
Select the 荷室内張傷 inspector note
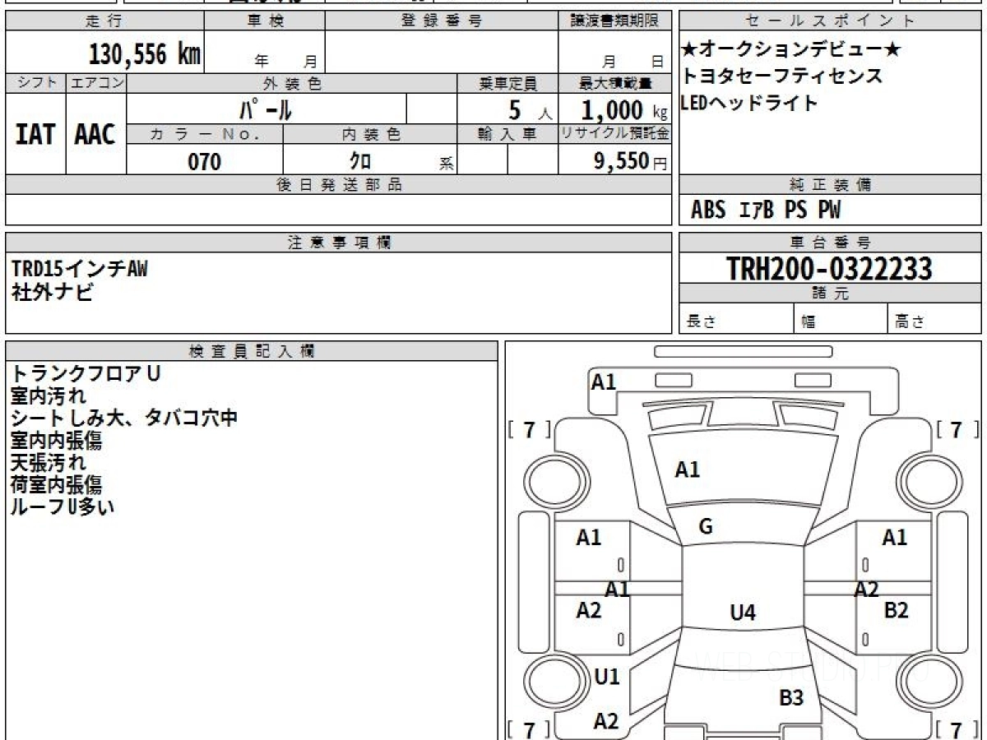pyautogui.click(x=57, y=484)
